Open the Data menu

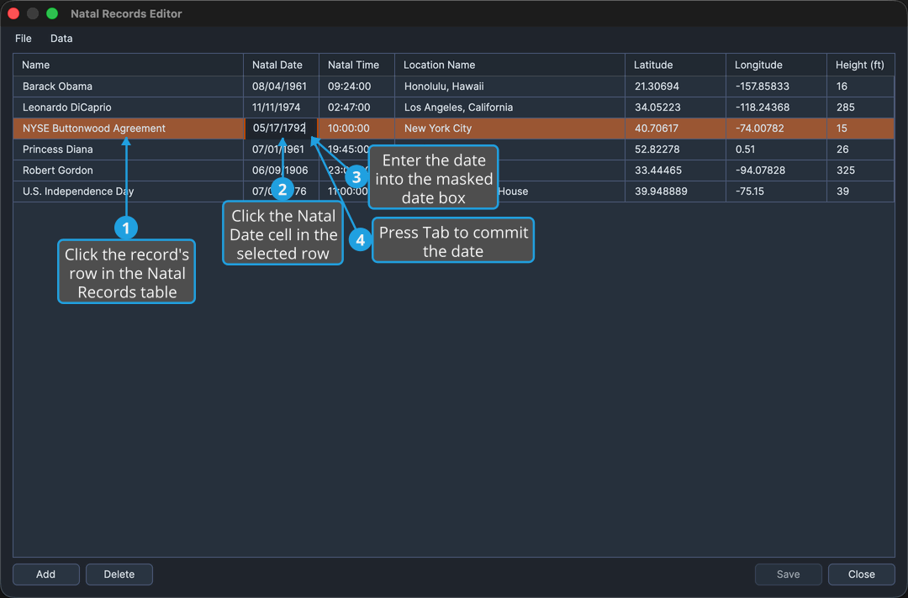(x=61, y=38)
